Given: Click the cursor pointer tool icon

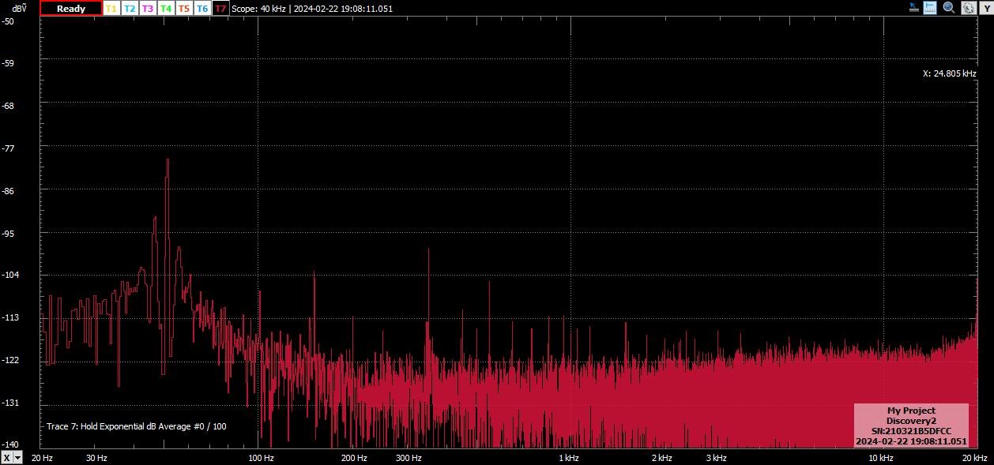Looking at the screenshot, I should (x=913, y=8).
